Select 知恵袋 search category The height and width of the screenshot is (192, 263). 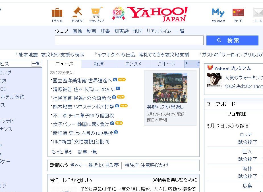click(x=121, y=31)
